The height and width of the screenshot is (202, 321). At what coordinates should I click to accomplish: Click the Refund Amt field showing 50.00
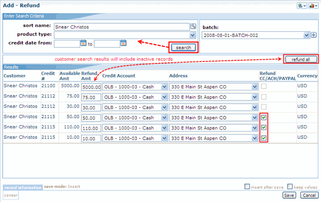click(x=91, y=118)
